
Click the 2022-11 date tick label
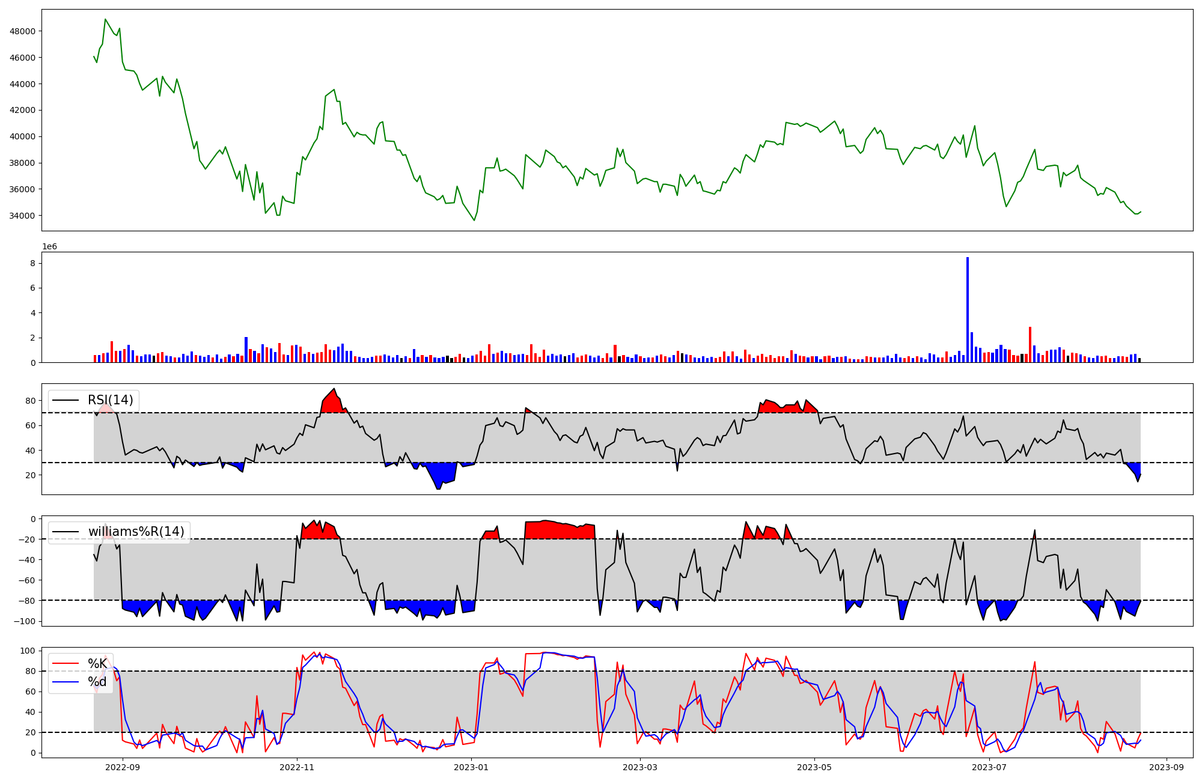297,767
